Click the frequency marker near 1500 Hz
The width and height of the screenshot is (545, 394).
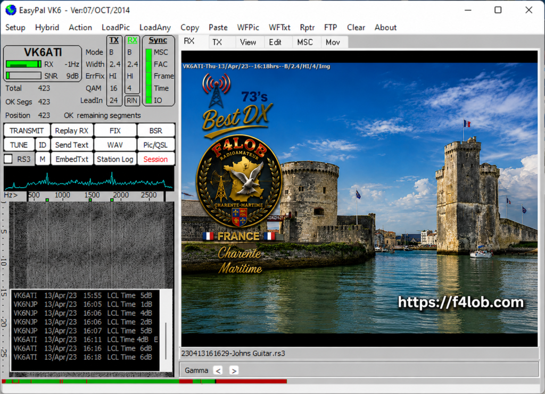(x=90, y=200)
